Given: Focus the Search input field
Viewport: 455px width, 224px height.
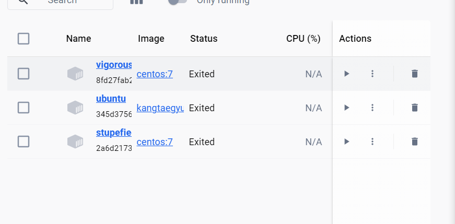Looking at the screenshot, I should [73, 2].
